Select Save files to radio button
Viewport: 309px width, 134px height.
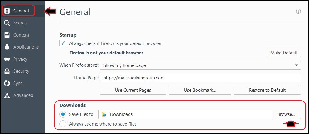(x=63, y=114)
